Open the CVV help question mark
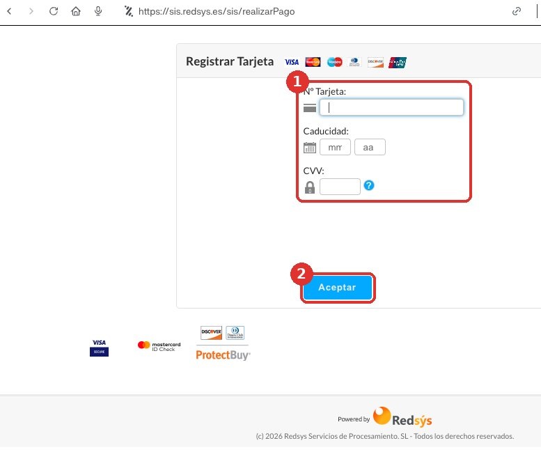This screenshot has height=475, width=541. (369, 186)
